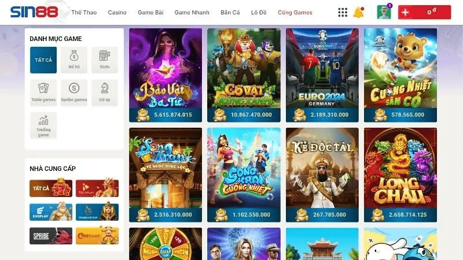Image resolution: width=463 pixels, height=260 pixels.
Task: Select the TẤT CẢ game category
Action: [43, 60]
